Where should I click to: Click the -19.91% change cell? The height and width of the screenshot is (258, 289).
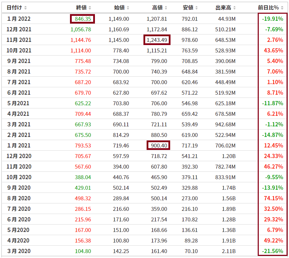(272, 19)
